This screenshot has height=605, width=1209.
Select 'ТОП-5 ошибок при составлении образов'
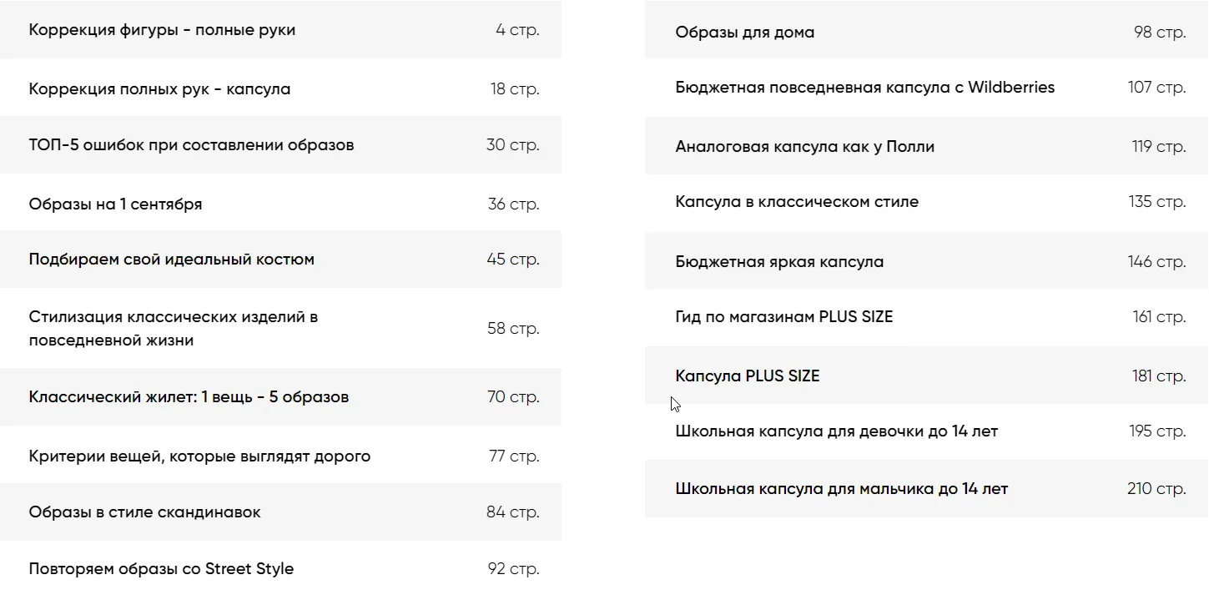click(191, 145)
